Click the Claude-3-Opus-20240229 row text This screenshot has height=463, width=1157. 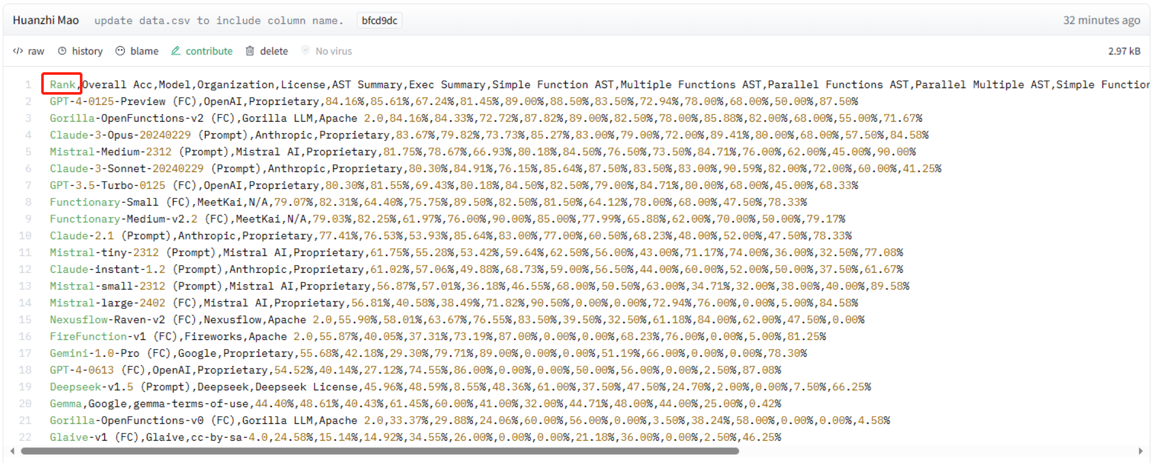tap(120, 135)
